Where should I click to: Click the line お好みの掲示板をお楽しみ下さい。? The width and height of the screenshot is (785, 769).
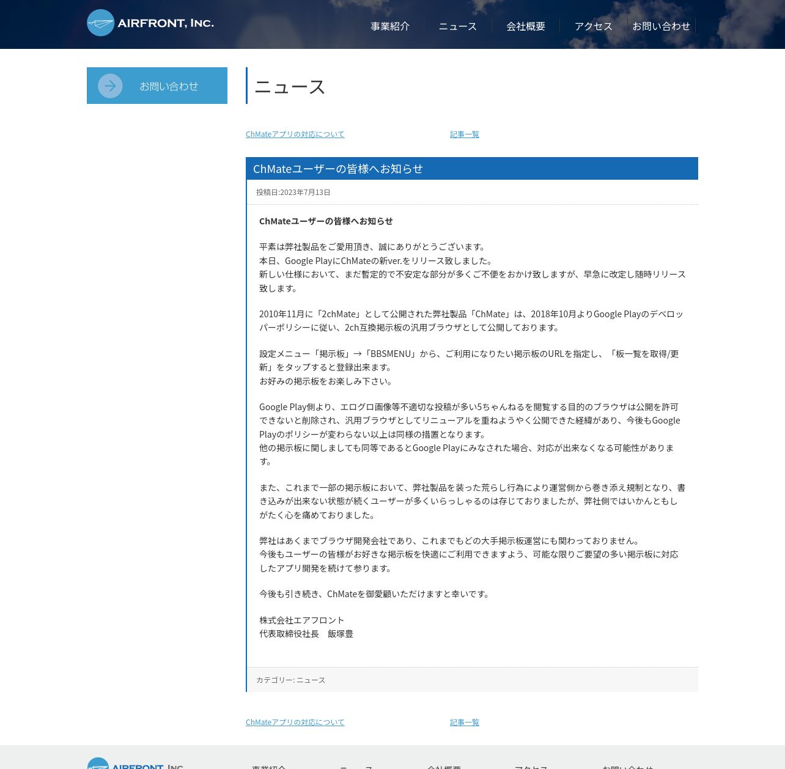[x=328, y=381]
